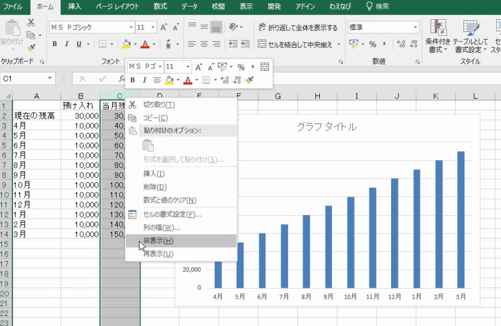
Task: Click the name box showing C1
Action: coord(26,78)
